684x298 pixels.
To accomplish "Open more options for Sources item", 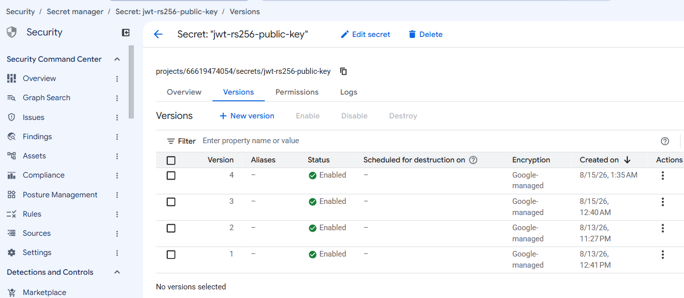I will coord(117,234).
